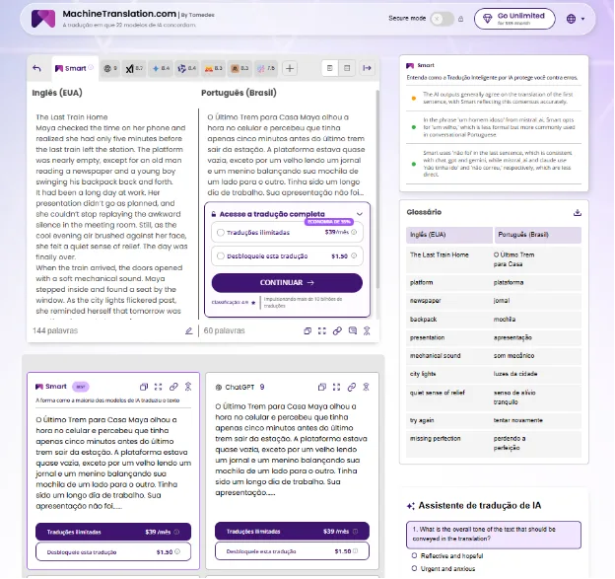This screenshot has height=579, width=615.
Task: Click the export arrow icon in tab bar
Action: (x=367, y=68)
